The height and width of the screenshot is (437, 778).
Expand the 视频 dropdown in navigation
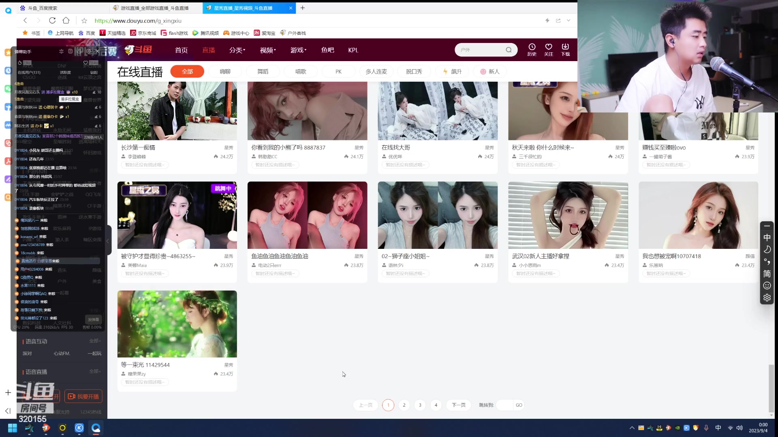click(x=268, y=50)
